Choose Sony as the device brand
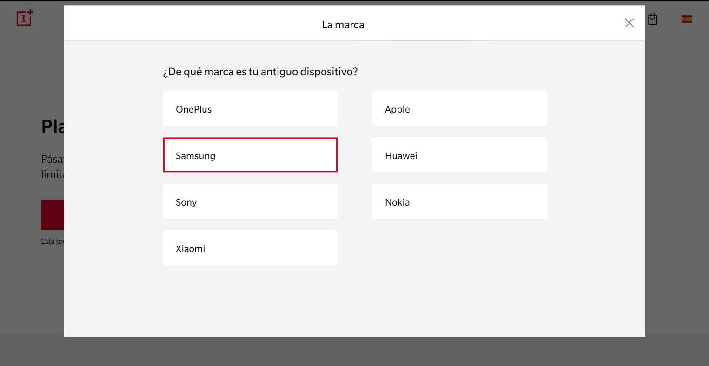709x366 pixels. coord(250,201)
